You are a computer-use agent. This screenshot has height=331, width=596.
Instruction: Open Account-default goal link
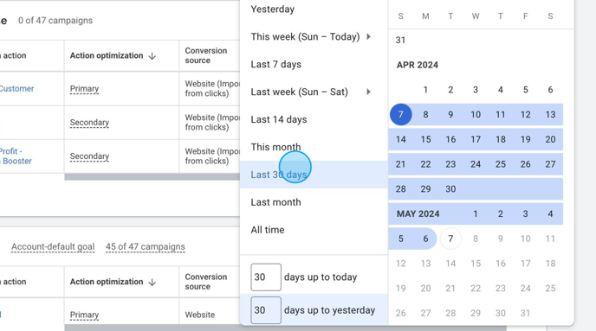point(53,247)
